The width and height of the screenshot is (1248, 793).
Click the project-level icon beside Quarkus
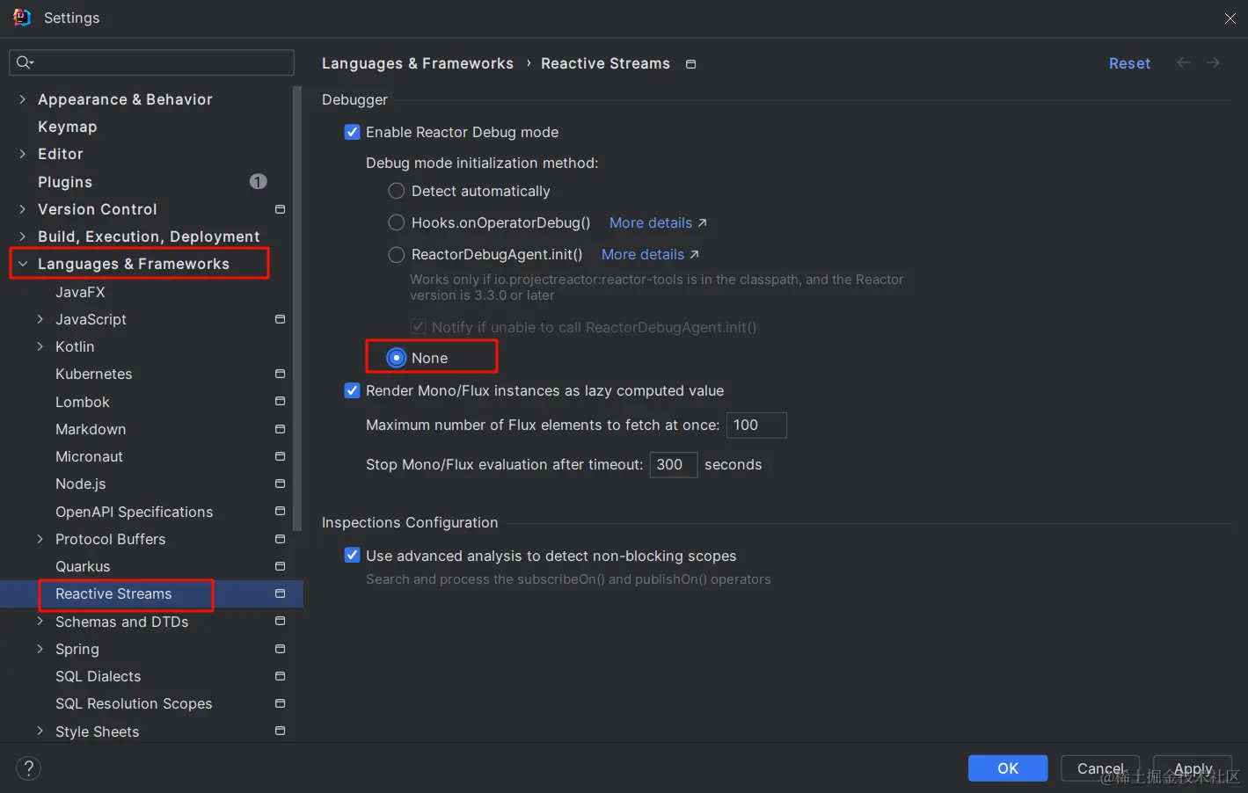tap(280, 566)
